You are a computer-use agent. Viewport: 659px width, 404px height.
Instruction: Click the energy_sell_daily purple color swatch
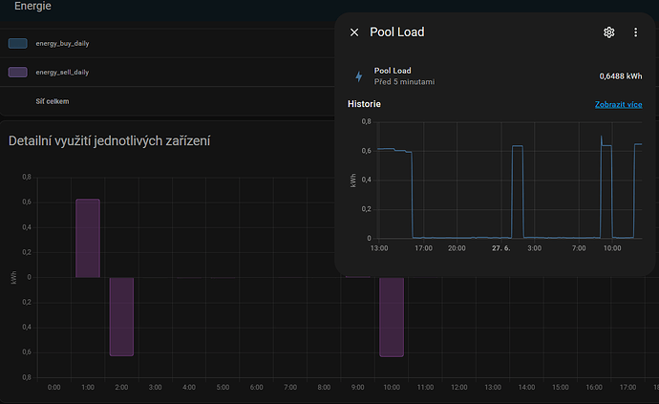pos(17,72)
